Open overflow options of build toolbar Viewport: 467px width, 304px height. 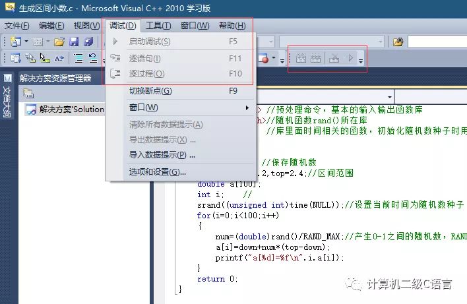(361, 61)
